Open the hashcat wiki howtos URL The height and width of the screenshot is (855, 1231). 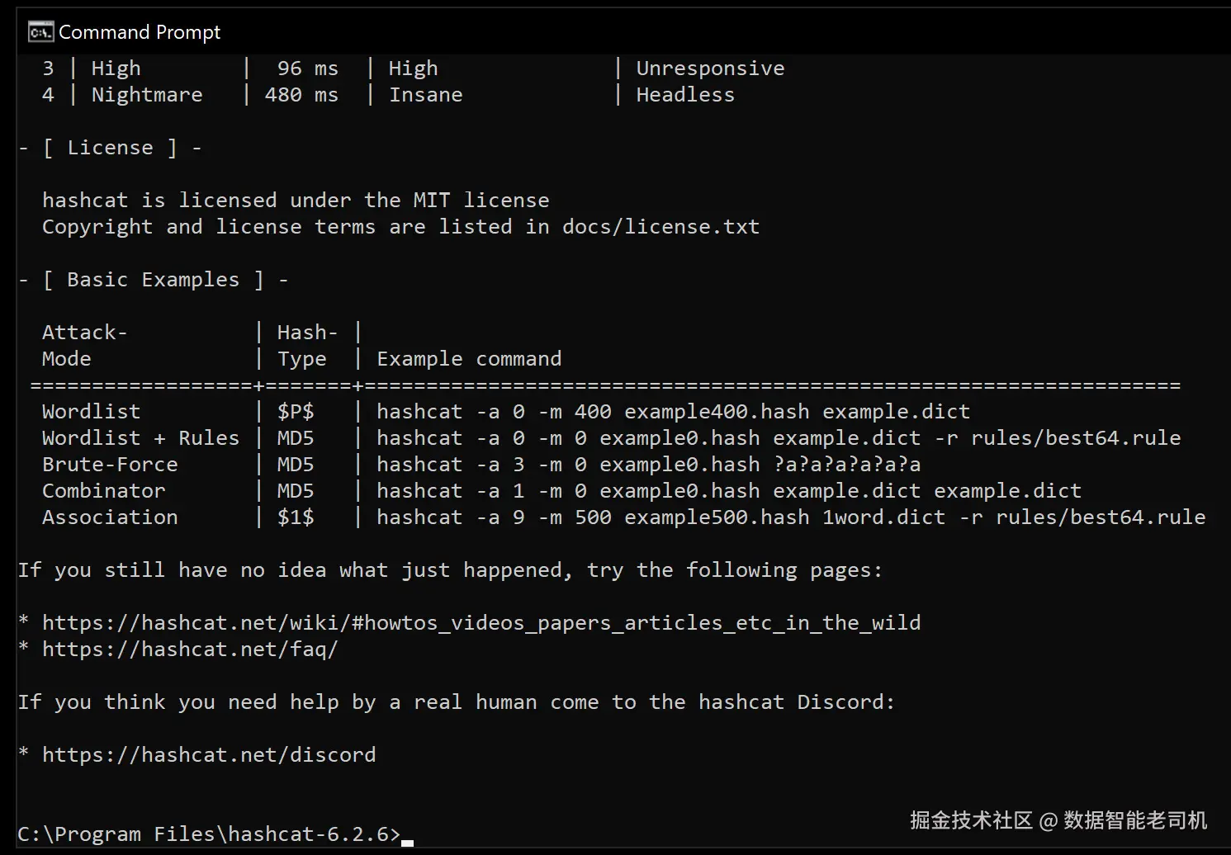point(481,623)
